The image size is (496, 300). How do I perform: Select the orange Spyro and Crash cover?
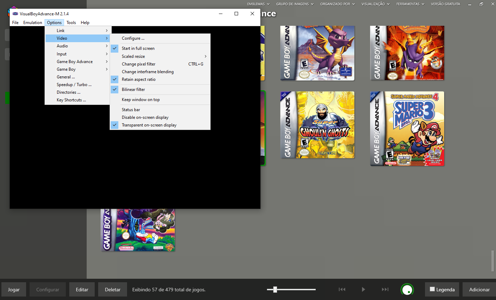click(407, 53)
